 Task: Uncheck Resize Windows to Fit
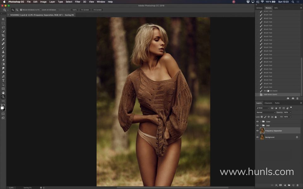coord(21,10)
